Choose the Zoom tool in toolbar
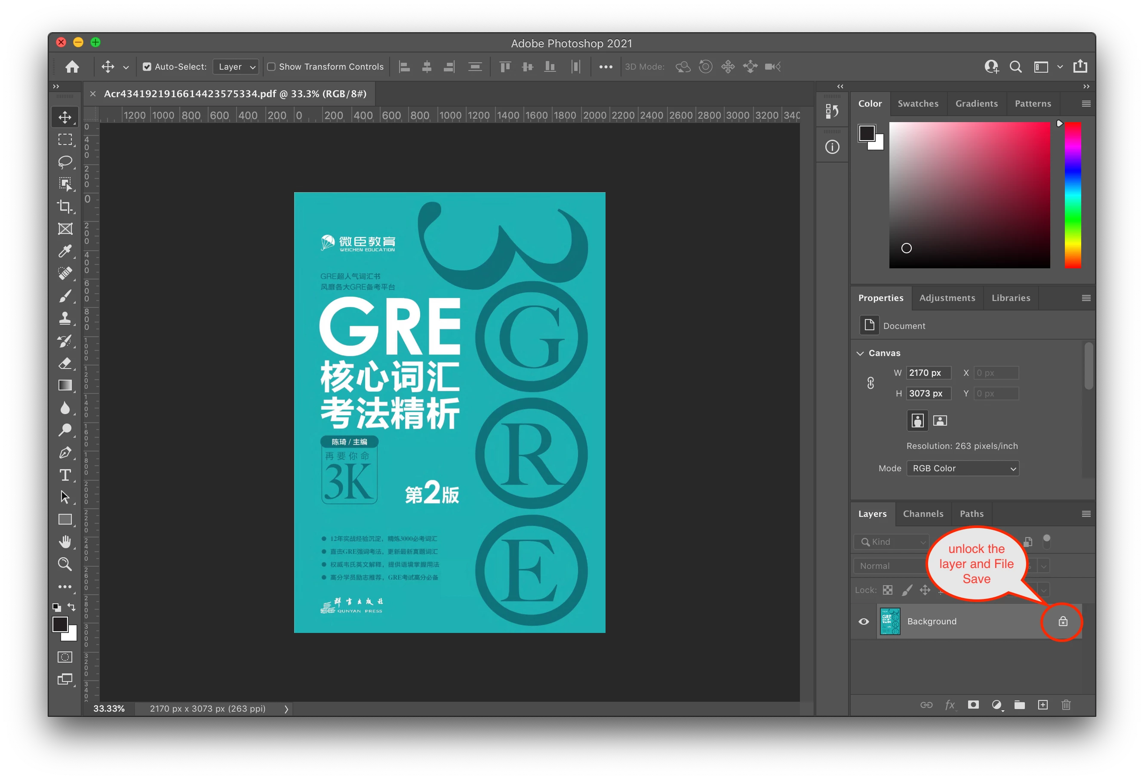 pyautogui.click(x=65, y=564)
